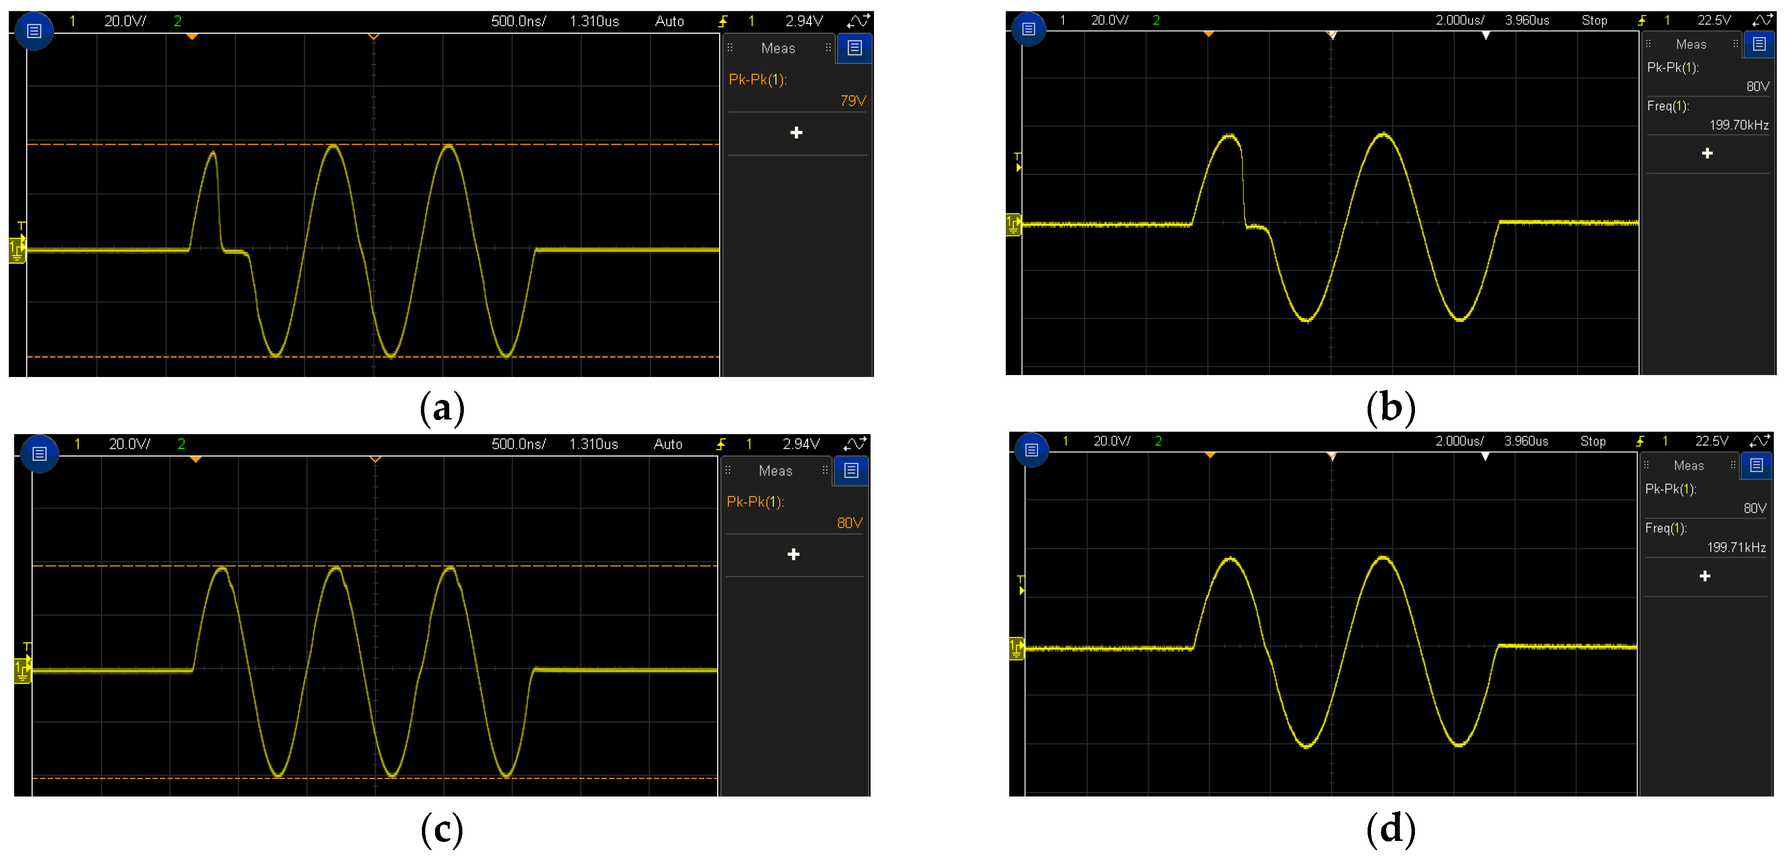Toggle channel 2 indicator in panel (a)

tap(178, 21)
